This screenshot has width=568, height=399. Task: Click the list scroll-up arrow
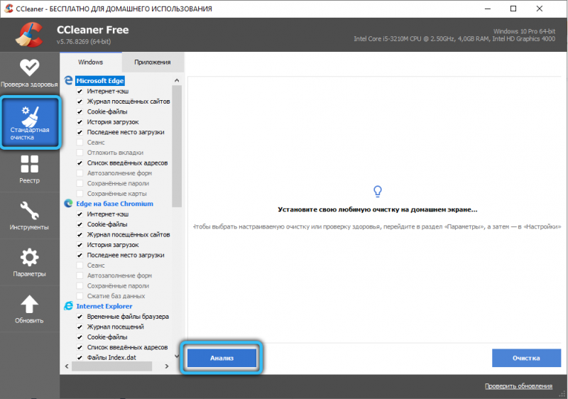[x=177, y=80]
